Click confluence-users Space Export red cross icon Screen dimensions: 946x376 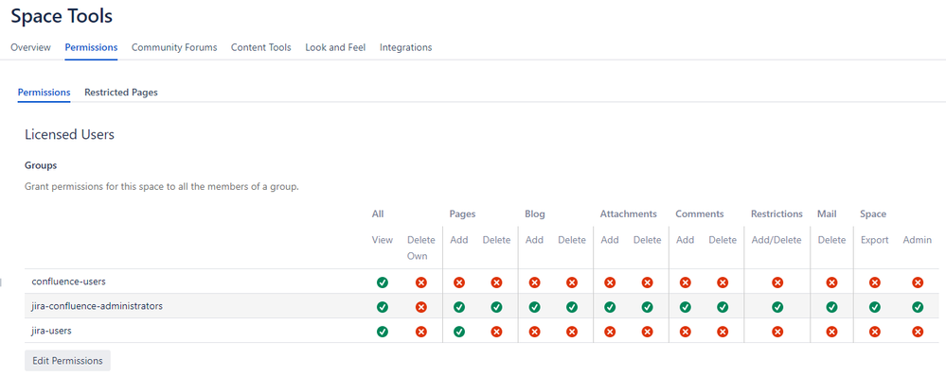point(875,282)
